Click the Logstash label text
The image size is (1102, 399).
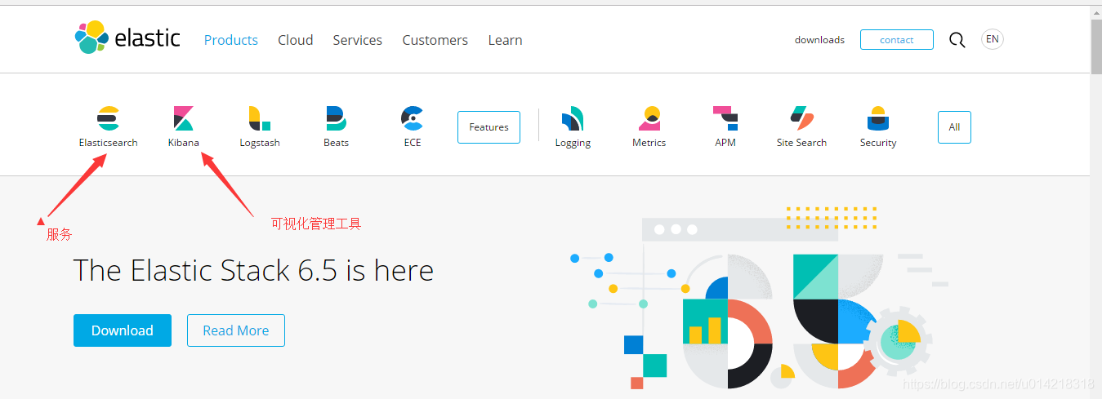tap(260, 143)
